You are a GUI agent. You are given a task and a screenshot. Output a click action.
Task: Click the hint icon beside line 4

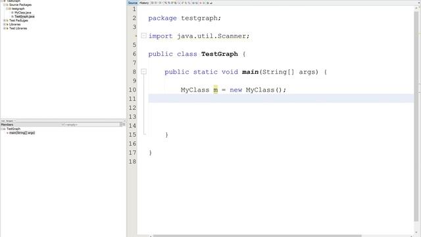[x=136, y=36]
